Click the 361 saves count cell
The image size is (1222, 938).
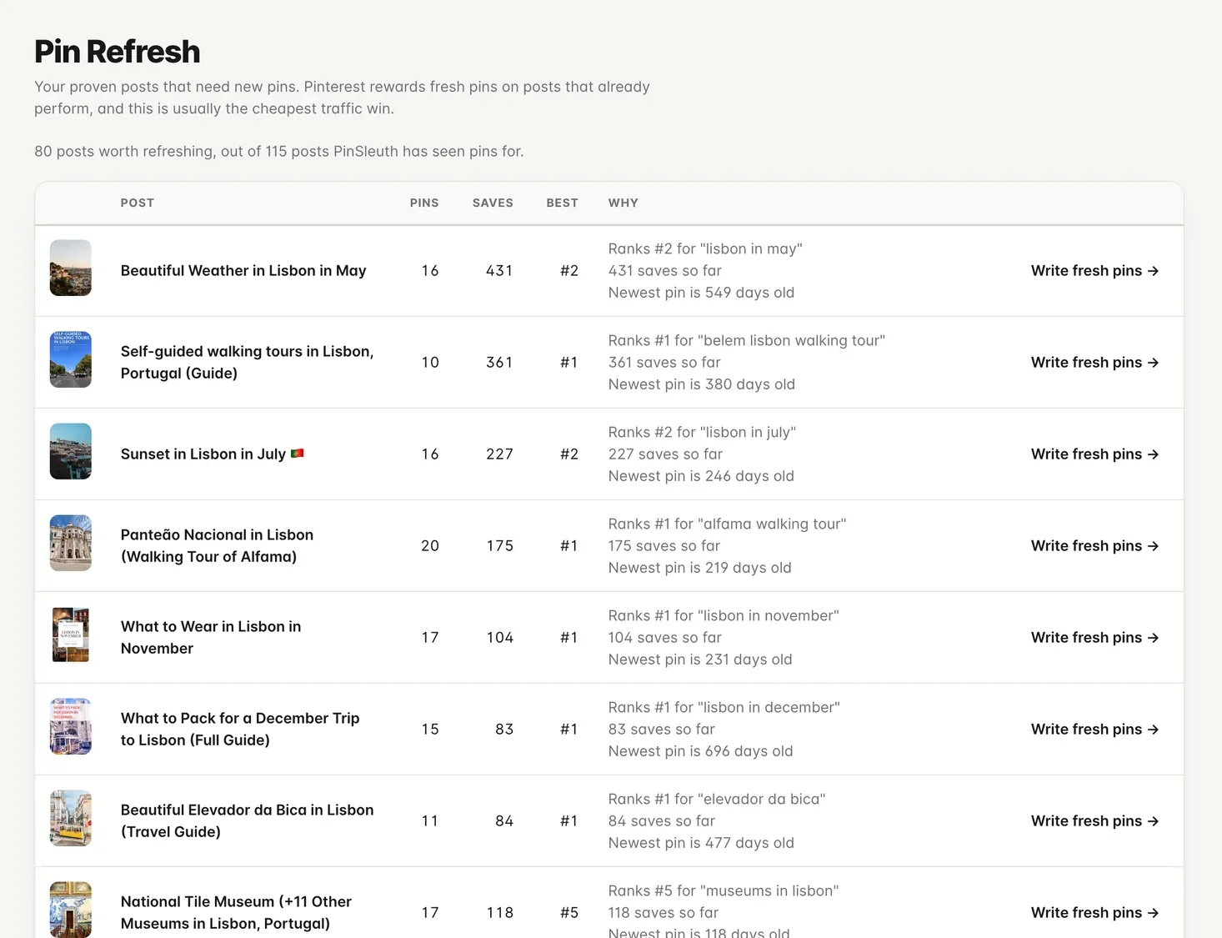499,362
